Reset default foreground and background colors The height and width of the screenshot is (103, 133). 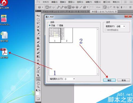pos(37,90)
